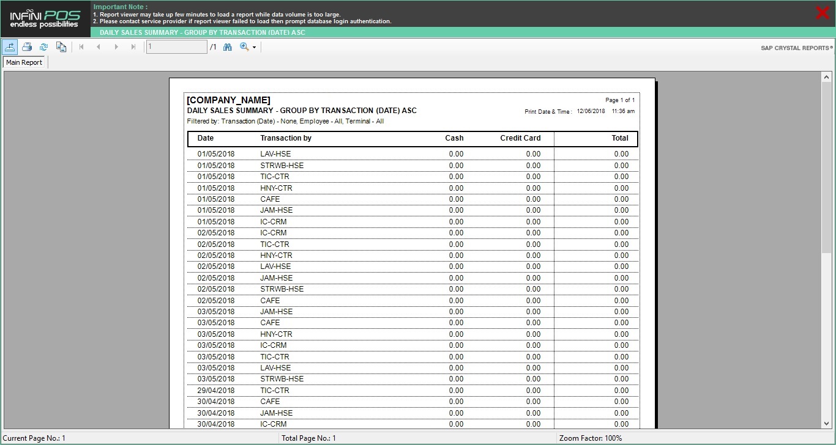Viewport: 836px width, 445px height.
Task: Open Find Text with the binoculars icon
Action: (x=228, y=47)
